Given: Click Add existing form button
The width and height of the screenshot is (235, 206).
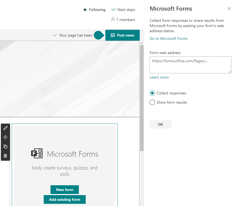Looking at the screenshot, I should 65,199.
